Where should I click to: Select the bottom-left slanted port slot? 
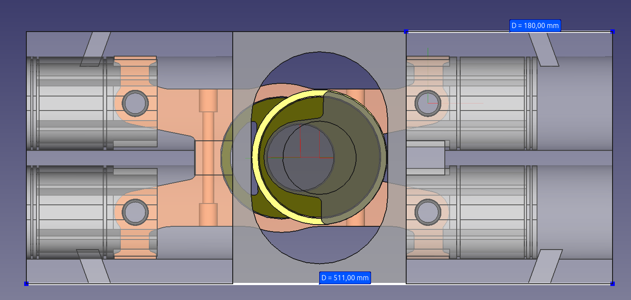click(93, 266)
